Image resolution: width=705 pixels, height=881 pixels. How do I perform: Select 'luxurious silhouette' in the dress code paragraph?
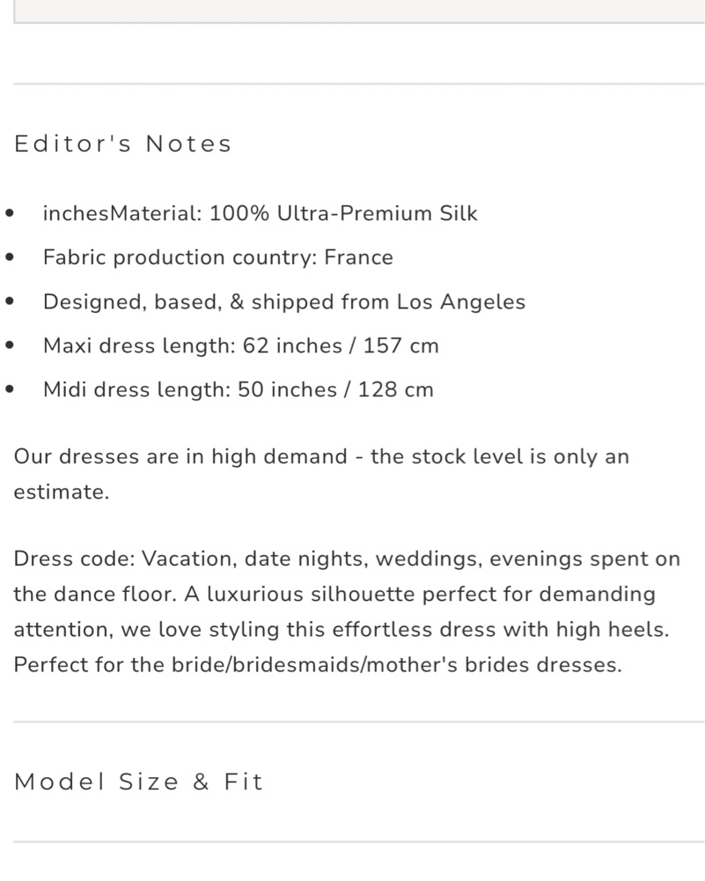311,594
